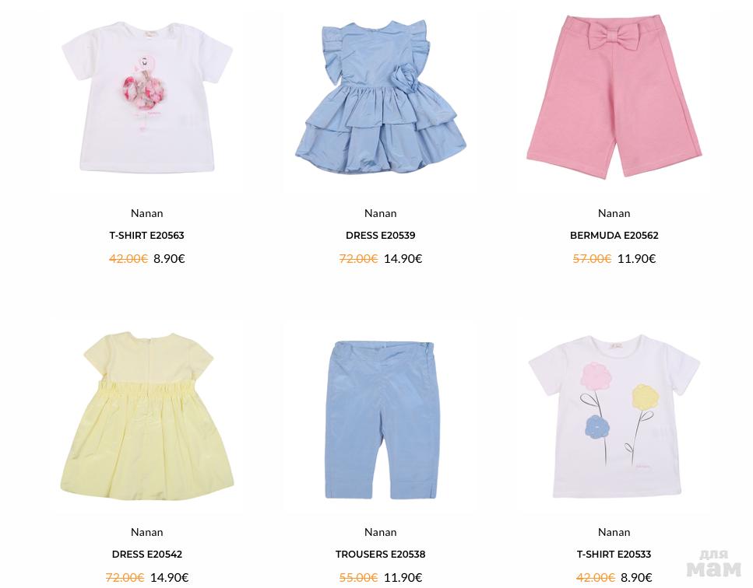The height and width of the screenshot is (588, 753).
Task: Click the DRESS E20542 product title
Action: (x=147, y=555)
